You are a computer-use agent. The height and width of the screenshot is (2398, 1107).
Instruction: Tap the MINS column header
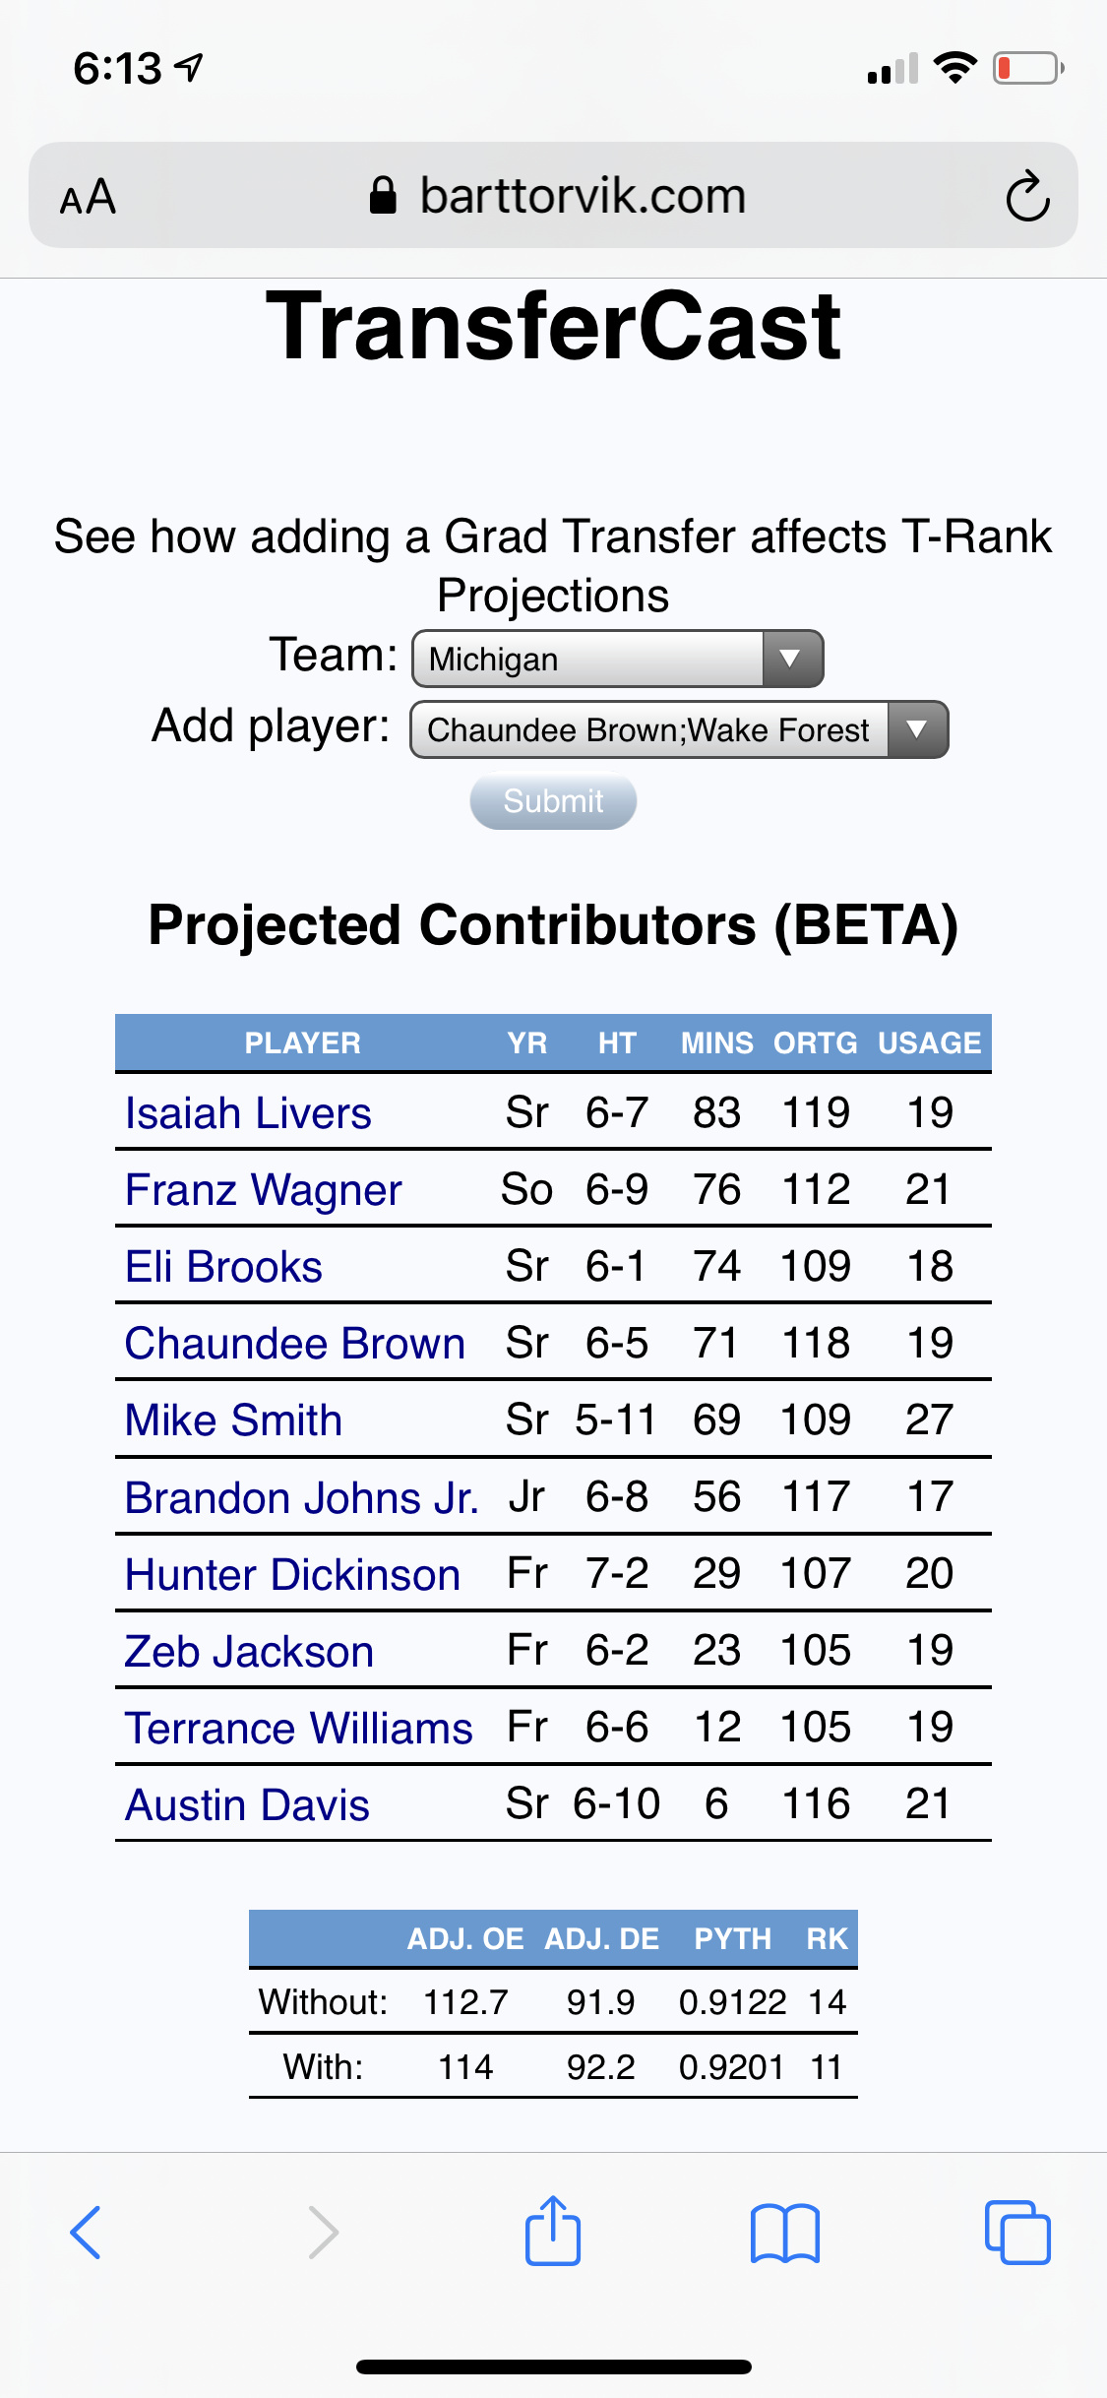[x=716, y=1043]
